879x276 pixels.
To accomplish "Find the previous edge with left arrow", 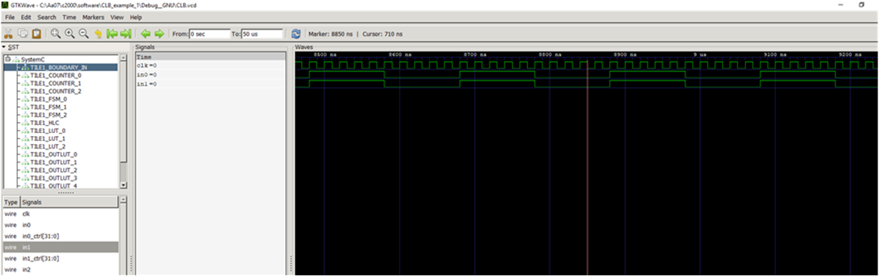I will [x=145, y=33].
